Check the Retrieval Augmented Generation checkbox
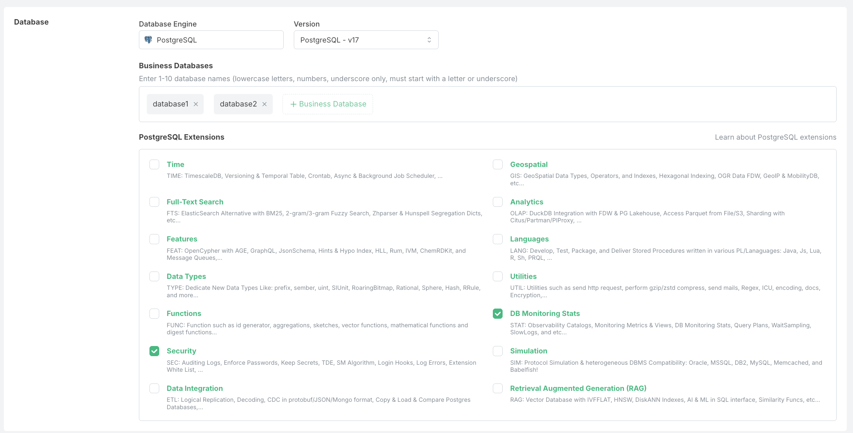This screenshot has height=433, width=853. [498, 388]
